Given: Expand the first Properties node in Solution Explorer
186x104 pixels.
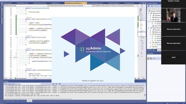Looking at the screenshot, I should pos(151,15).
